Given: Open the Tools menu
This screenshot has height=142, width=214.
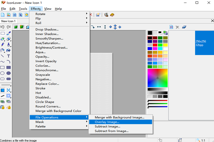Looking at the screenshot, I should (x=23, y=9).
